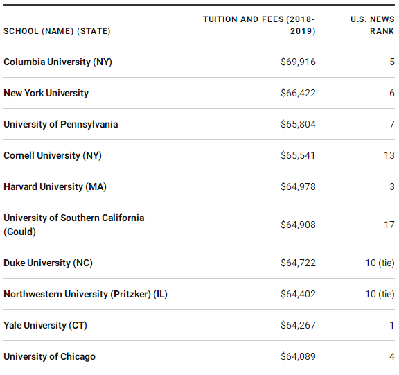Image resolution: width=399 pixels, height=375 pixels.
Task: Open the University of Chicago entry
Action: tap(50, 356)
